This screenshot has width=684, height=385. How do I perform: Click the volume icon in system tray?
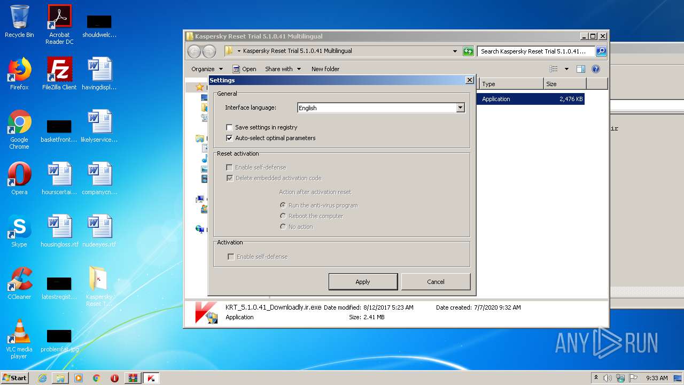pyautogui.click(x=608, y=378)
